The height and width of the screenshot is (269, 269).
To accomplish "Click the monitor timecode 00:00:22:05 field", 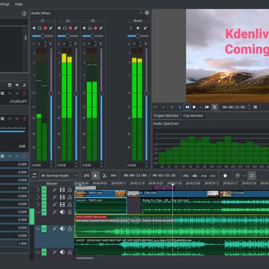I will click(234, 107).
